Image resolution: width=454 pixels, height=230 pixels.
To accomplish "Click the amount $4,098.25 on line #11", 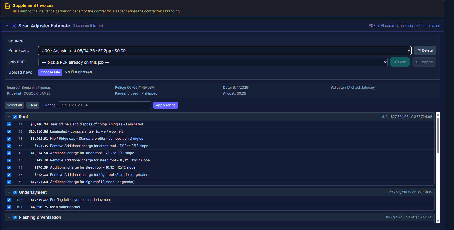I will click(39, 207).
